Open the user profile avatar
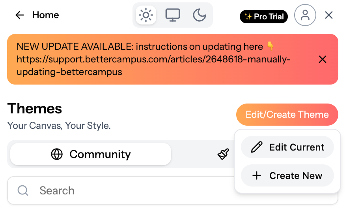 tap(305, 15)
